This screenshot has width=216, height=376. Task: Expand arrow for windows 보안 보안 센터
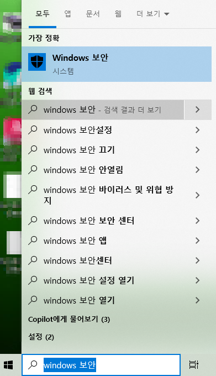[x=197, y=221]
